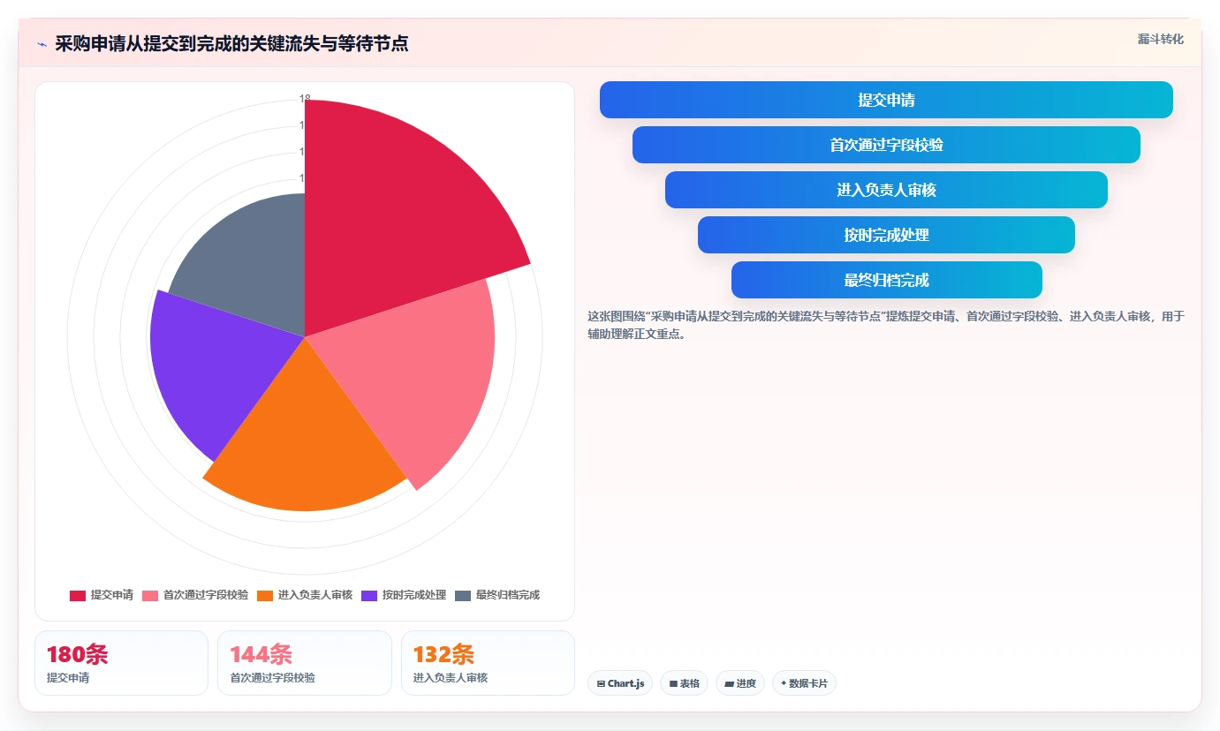Click the 进入负责人审核 funnel bar
Screen dimensions: 1220x731
[x=886, y=190]
